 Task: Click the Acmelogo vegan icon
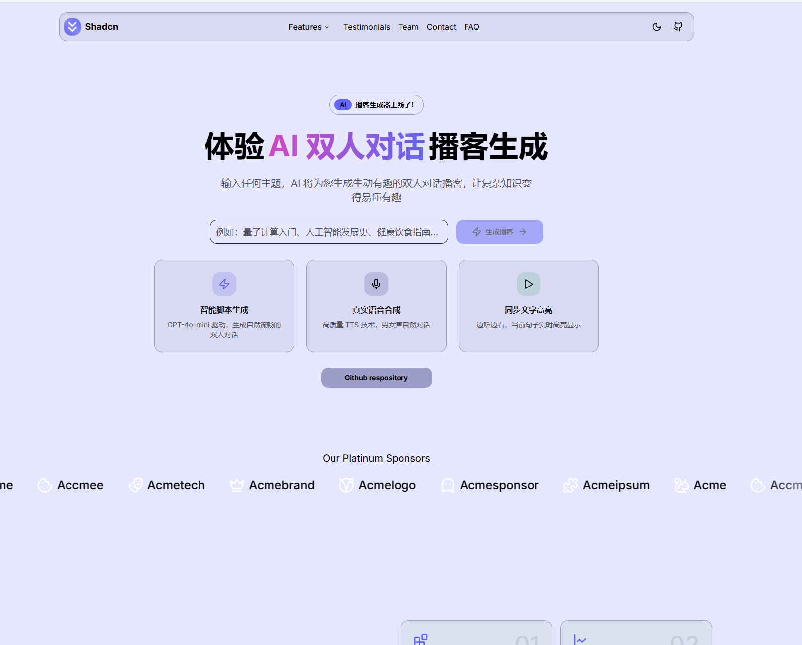pyautogui.click(x=346, y=485)
